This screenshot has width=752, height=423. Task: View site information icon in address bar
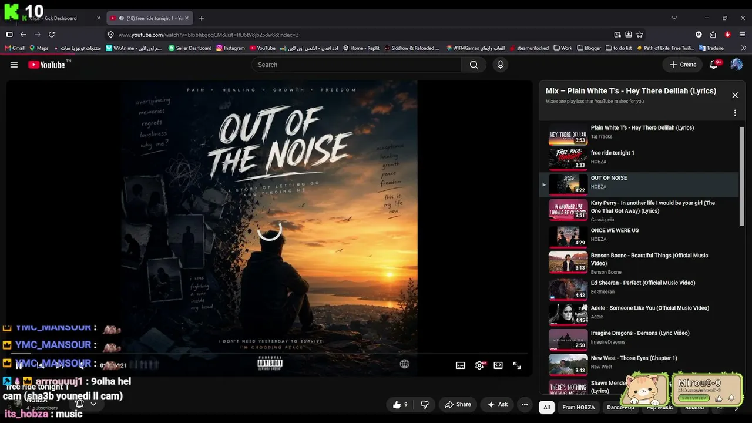(111, 35)
